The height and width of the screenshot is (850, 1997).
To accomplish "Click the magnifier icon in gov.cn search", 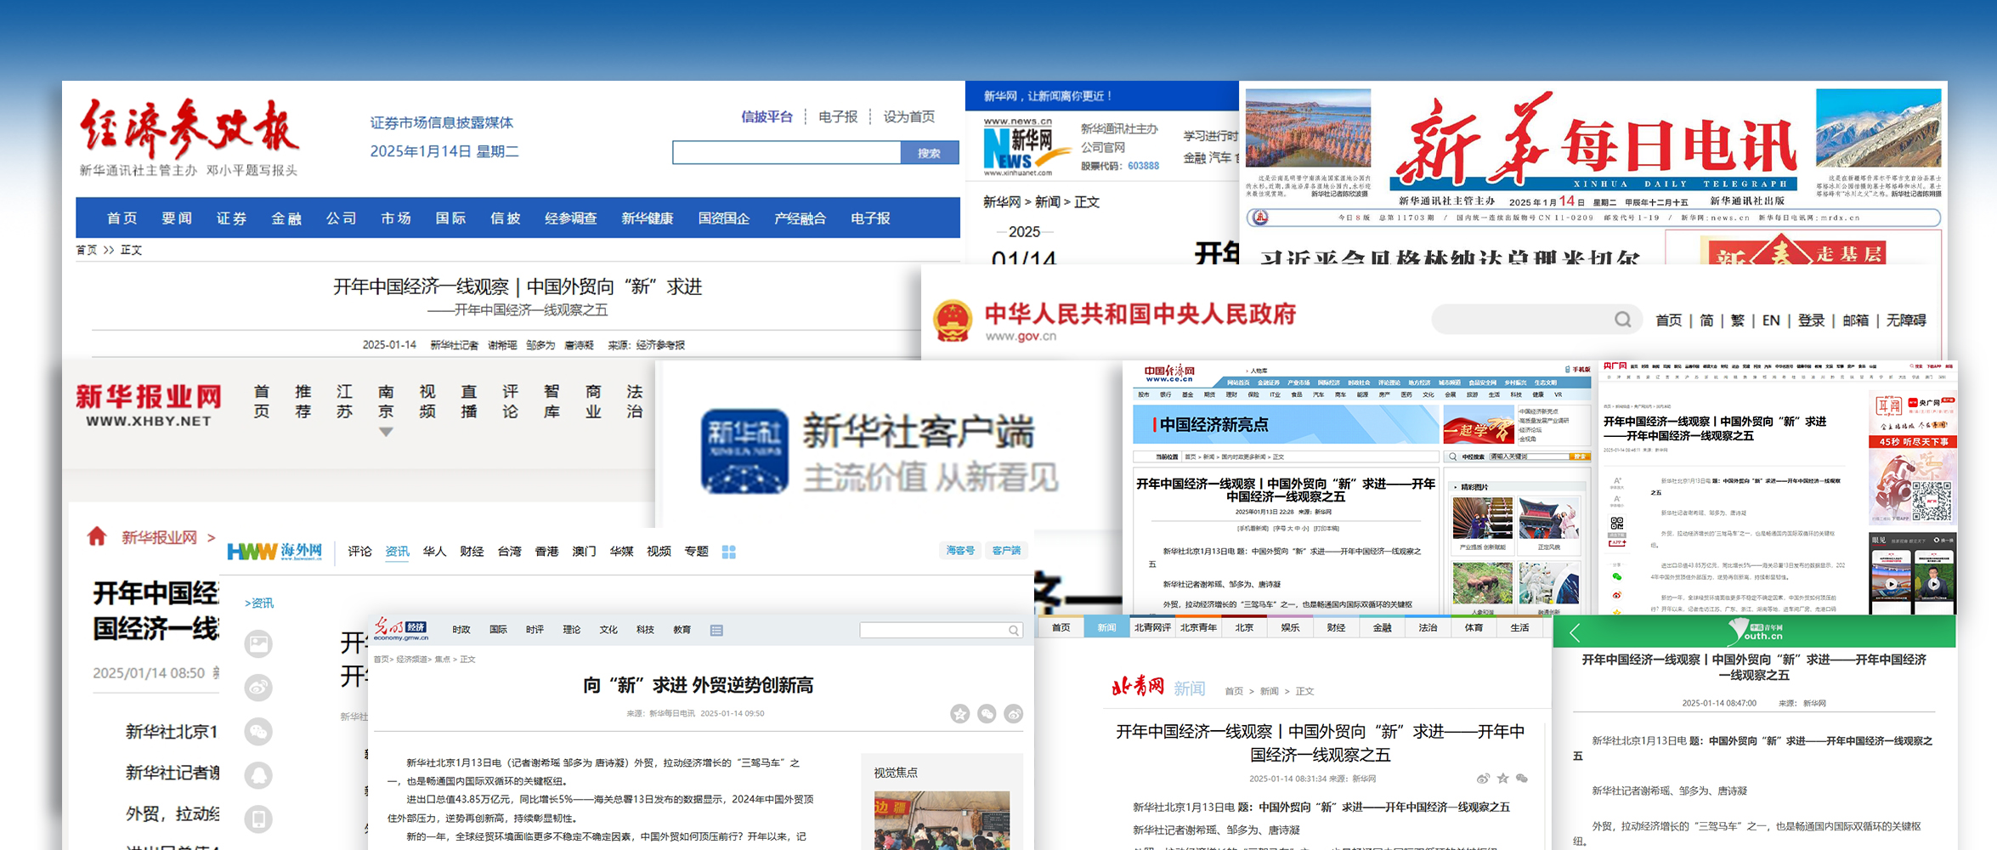I will coord(1623,320).
